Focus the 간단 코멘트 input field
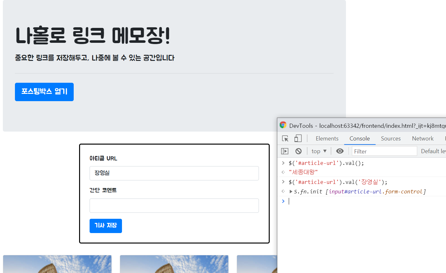446x273 pixels. pos(174,205)
